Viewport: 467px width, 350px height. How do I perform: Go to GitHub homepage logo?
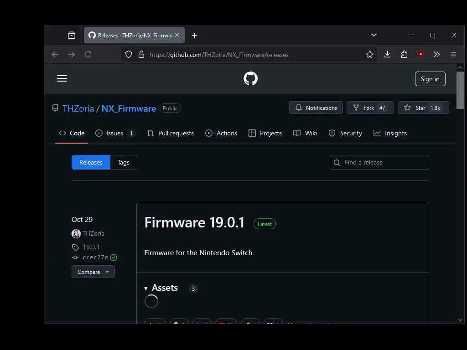pyautogui.click(x=250, y=78)
